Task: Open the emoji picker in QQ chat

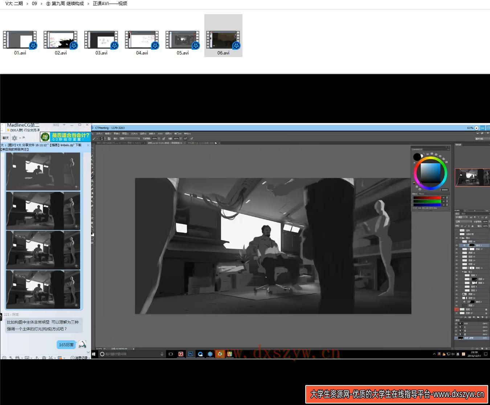Action: 4,357
